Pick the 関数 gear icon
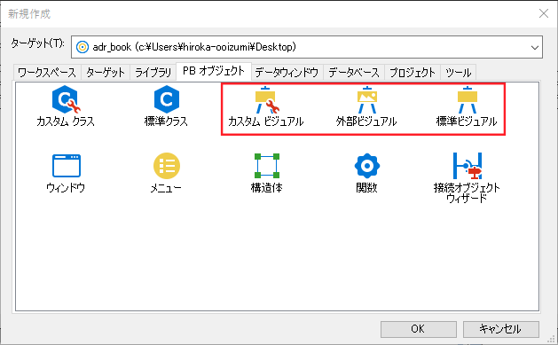This screenshot has width=558, height=345. [367, 165]
